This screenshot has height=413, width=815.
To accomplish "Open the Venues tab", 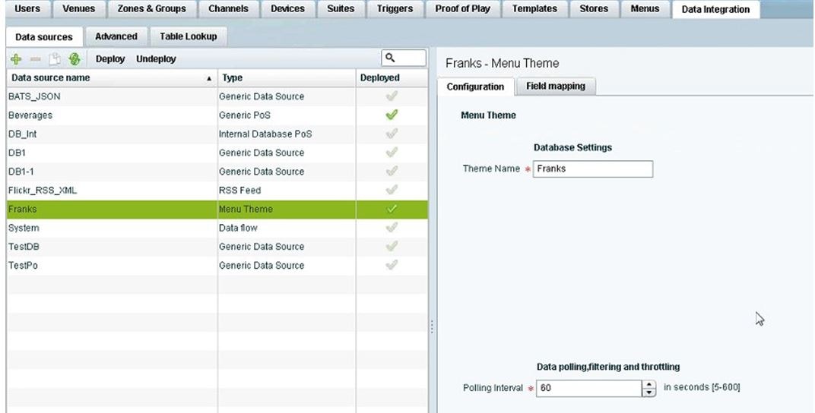I will 78,9.
